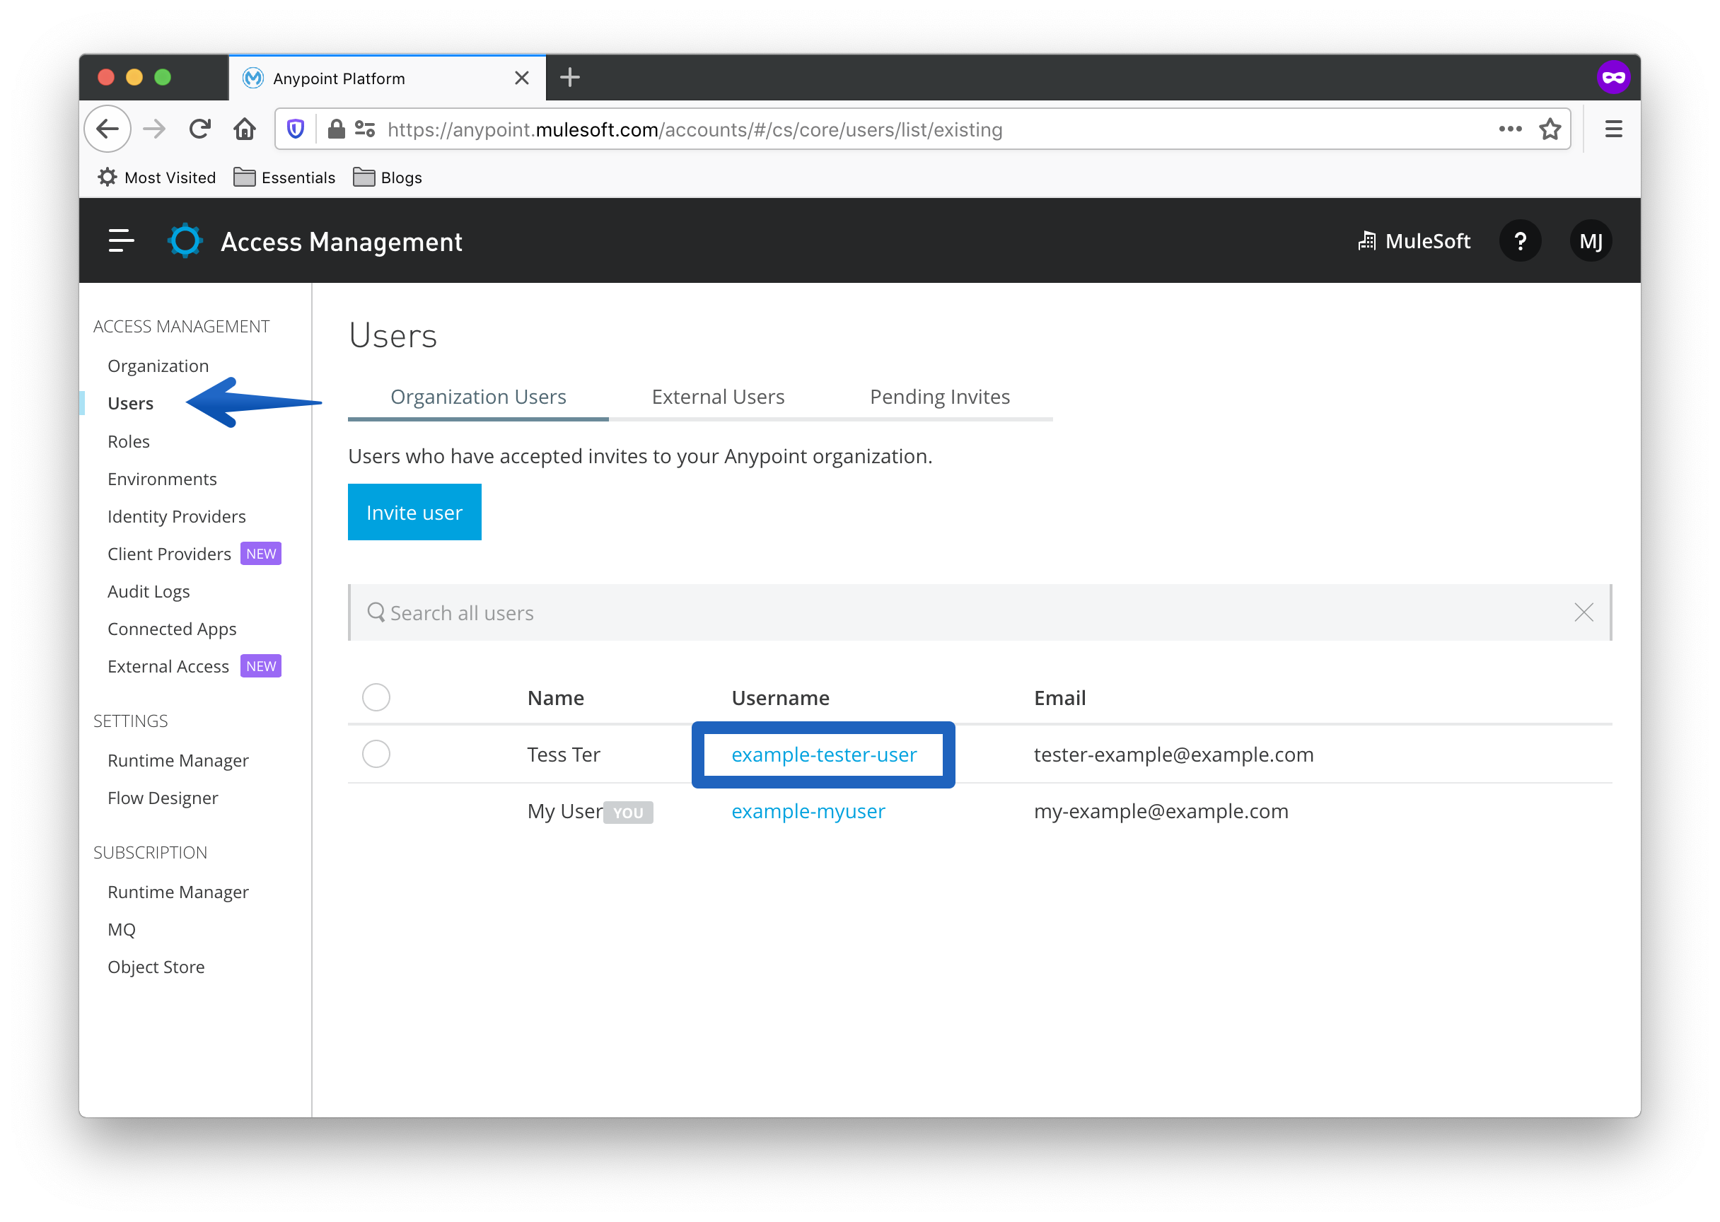The width and height of the screenshot is (1720, 1222).
Task: Open Audit Logs in the sidebar
Action: click(149, 591)
